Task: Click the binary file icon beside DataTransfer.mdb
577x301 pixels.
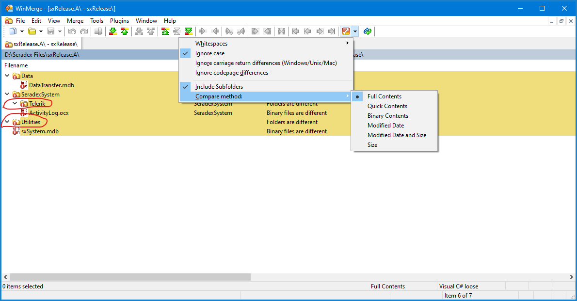Action: tap(24, 85)
